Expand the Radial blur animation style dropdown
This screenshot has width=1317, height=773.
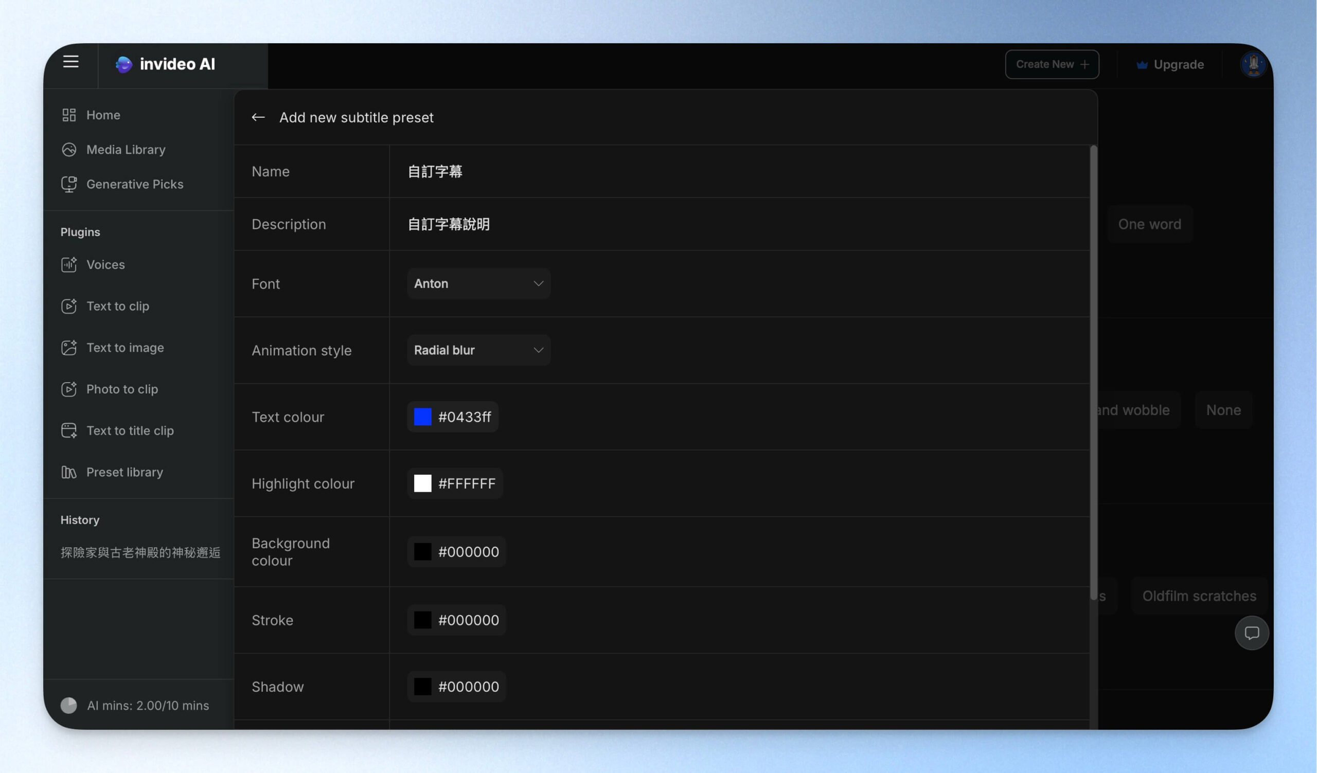point(479,350)
